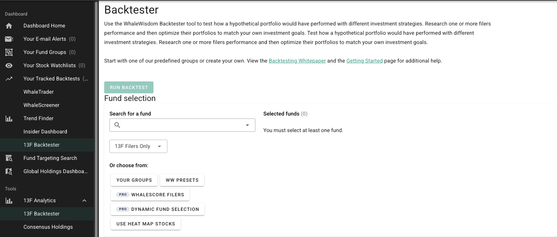Click inside the Search for a fund field
The height and width of the screenshot is (237, 557).
182,125
